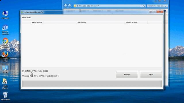The width and height of the screenshot is (184, 103).
Task: Click the Explorer address bar path
Action: click(89, 6)
